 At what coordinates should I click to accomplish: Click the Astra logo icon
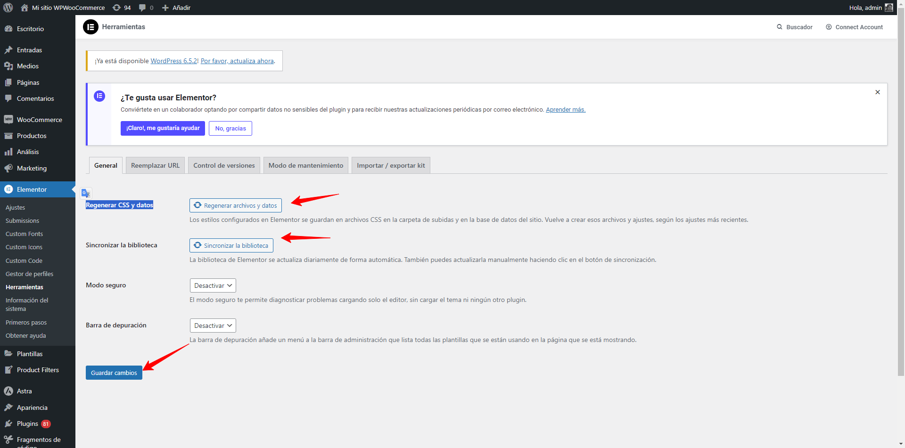8,391
